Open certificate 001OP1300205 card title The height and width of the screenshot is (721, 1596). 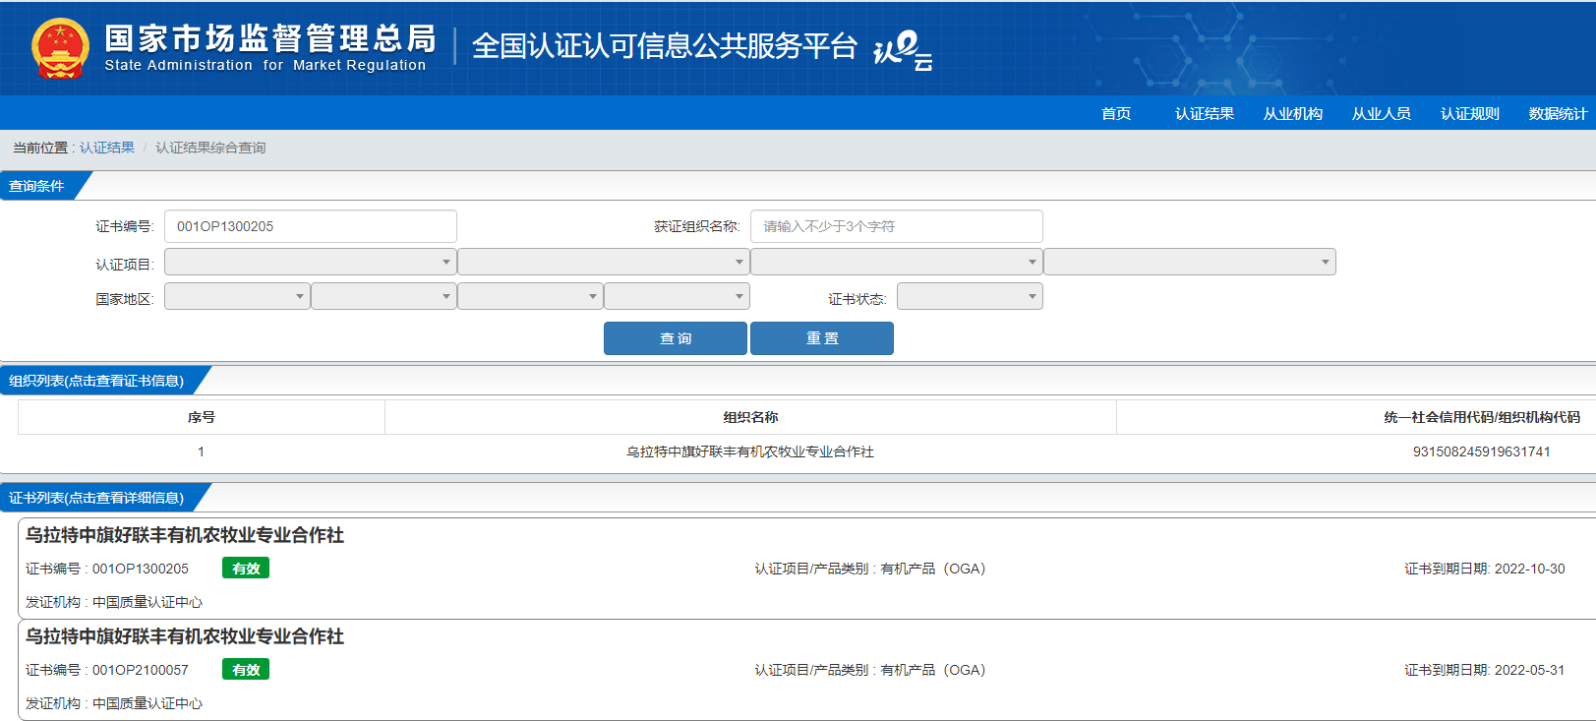tap(185, 535)
